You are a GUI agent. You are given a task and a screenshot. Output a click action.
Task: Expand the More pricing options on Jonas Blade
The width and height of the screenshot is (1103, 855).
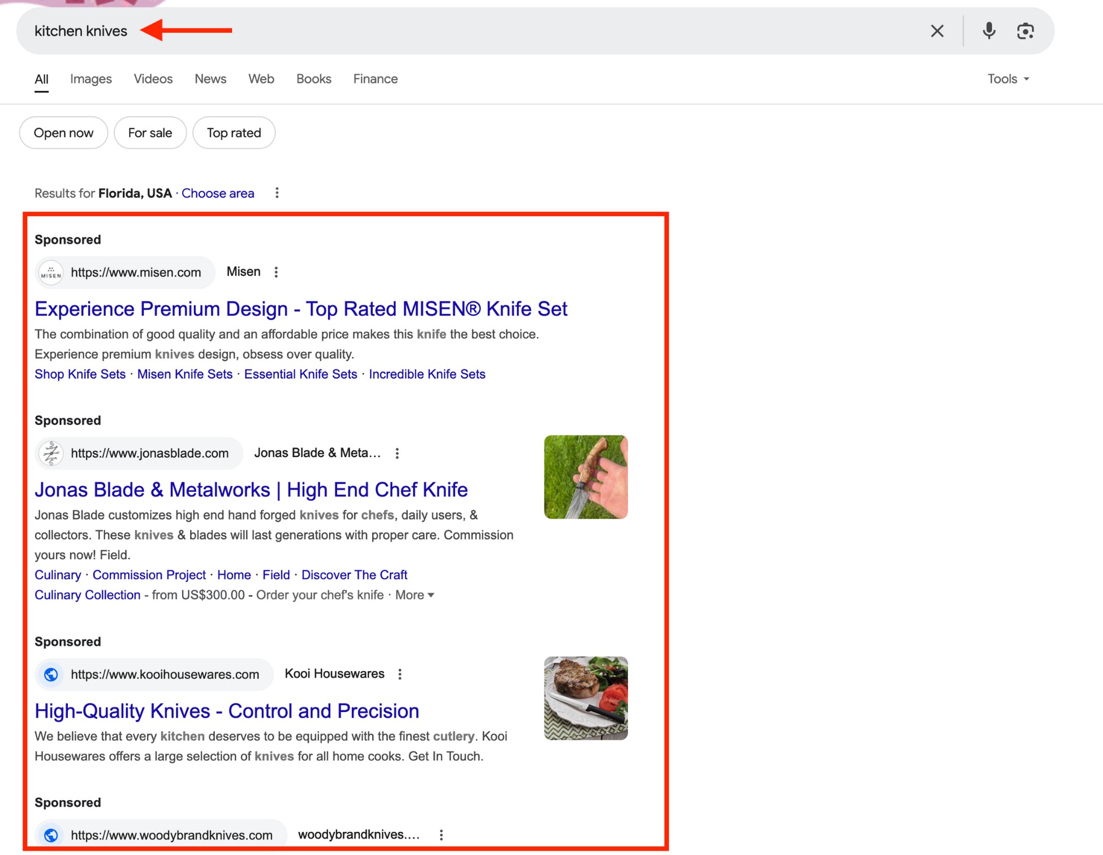pyautogui.click(x=414, y=595)
